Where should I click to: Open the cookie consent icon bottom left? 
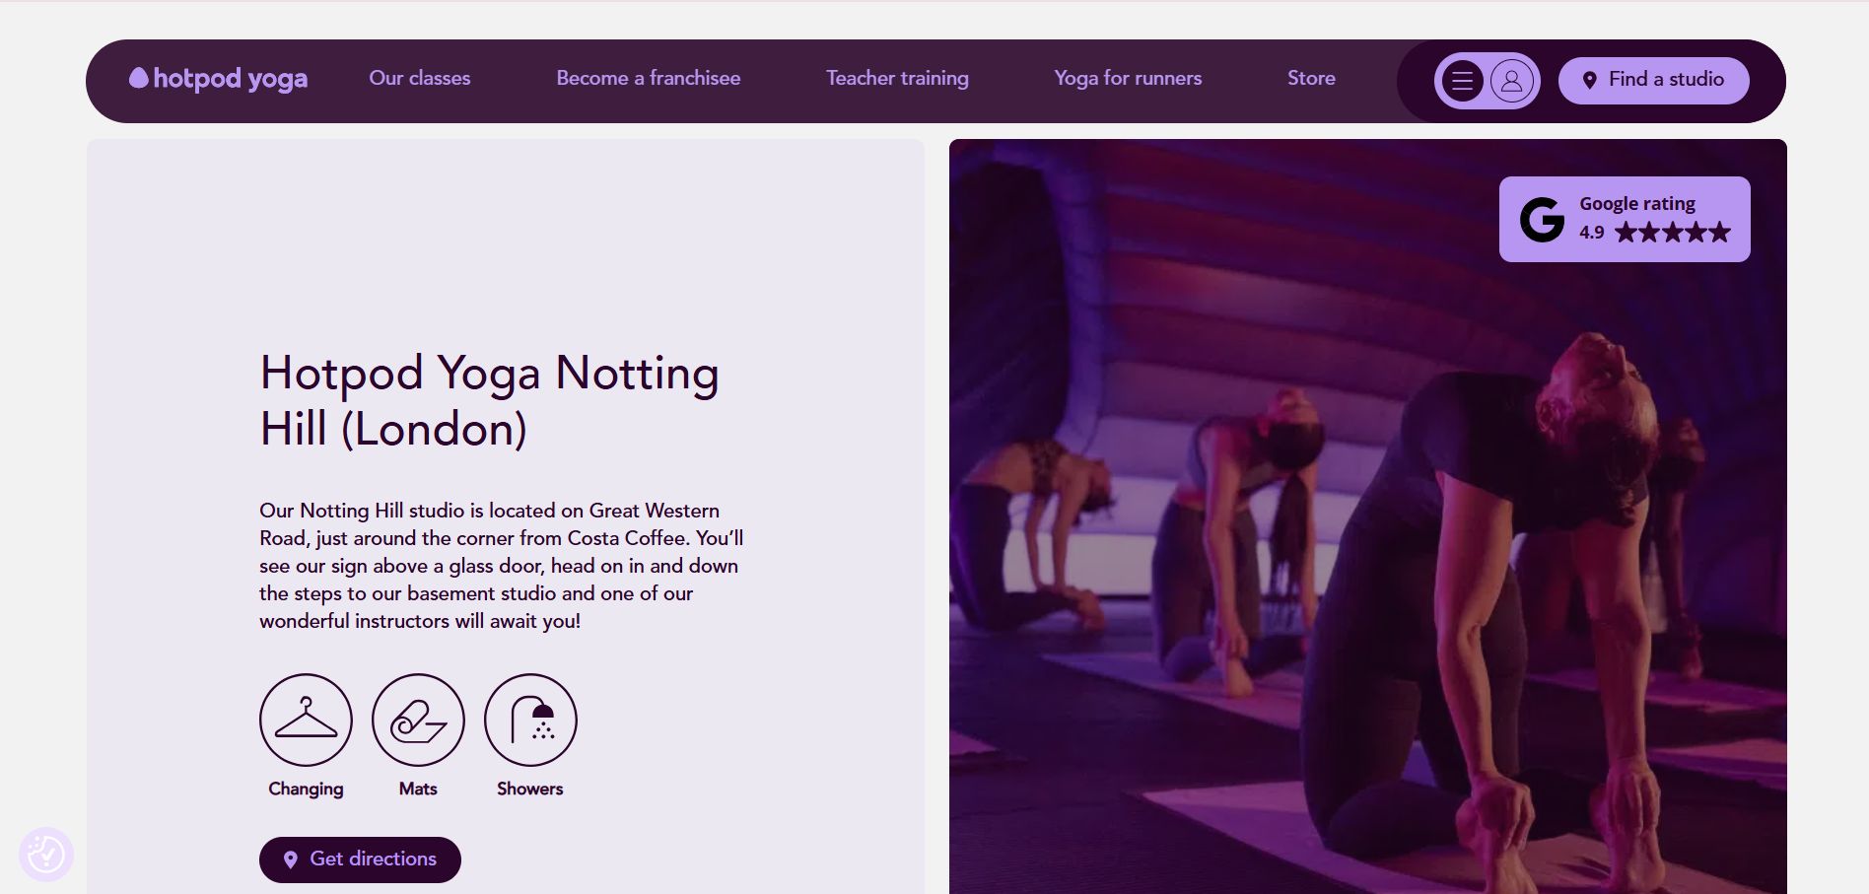[x=48, y=854]
